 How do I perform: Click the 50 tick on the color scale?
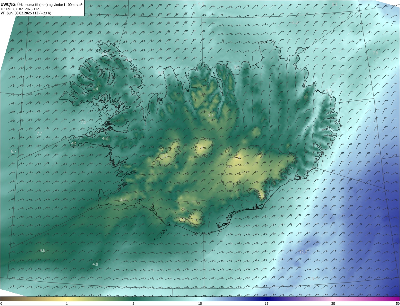click(x=397, y=303)
